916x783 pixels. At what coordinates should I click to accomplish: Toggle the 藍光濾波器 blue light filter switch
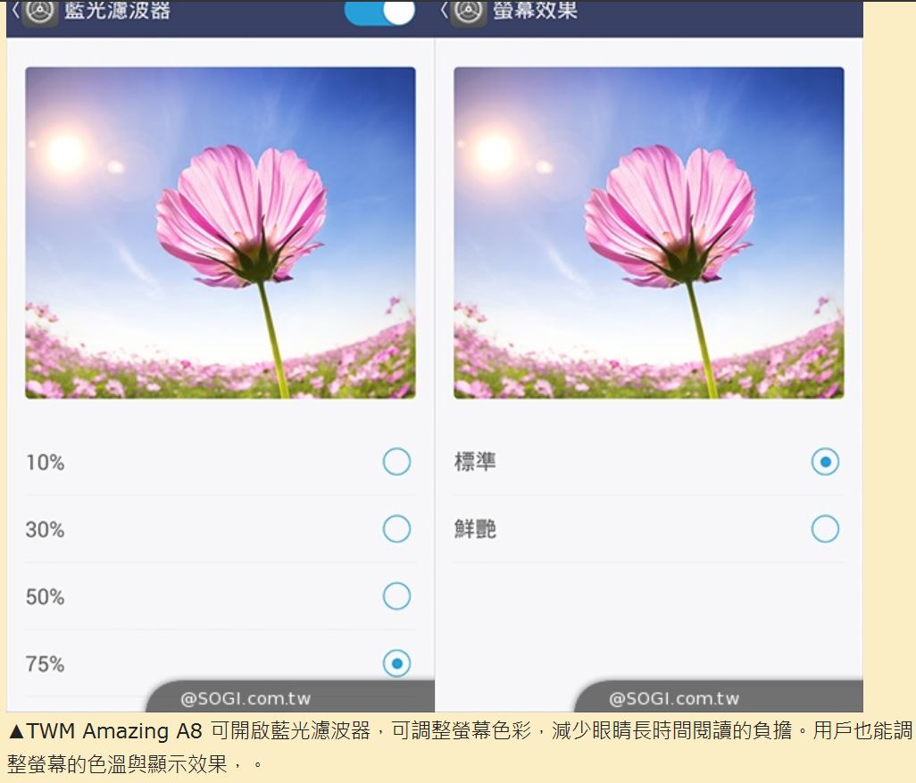coord(379,12)
